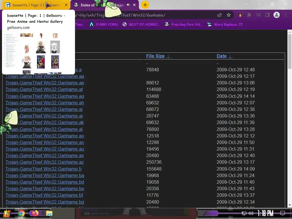Select the date 2009-Oct-29 14:14

[x=236, y=96]
